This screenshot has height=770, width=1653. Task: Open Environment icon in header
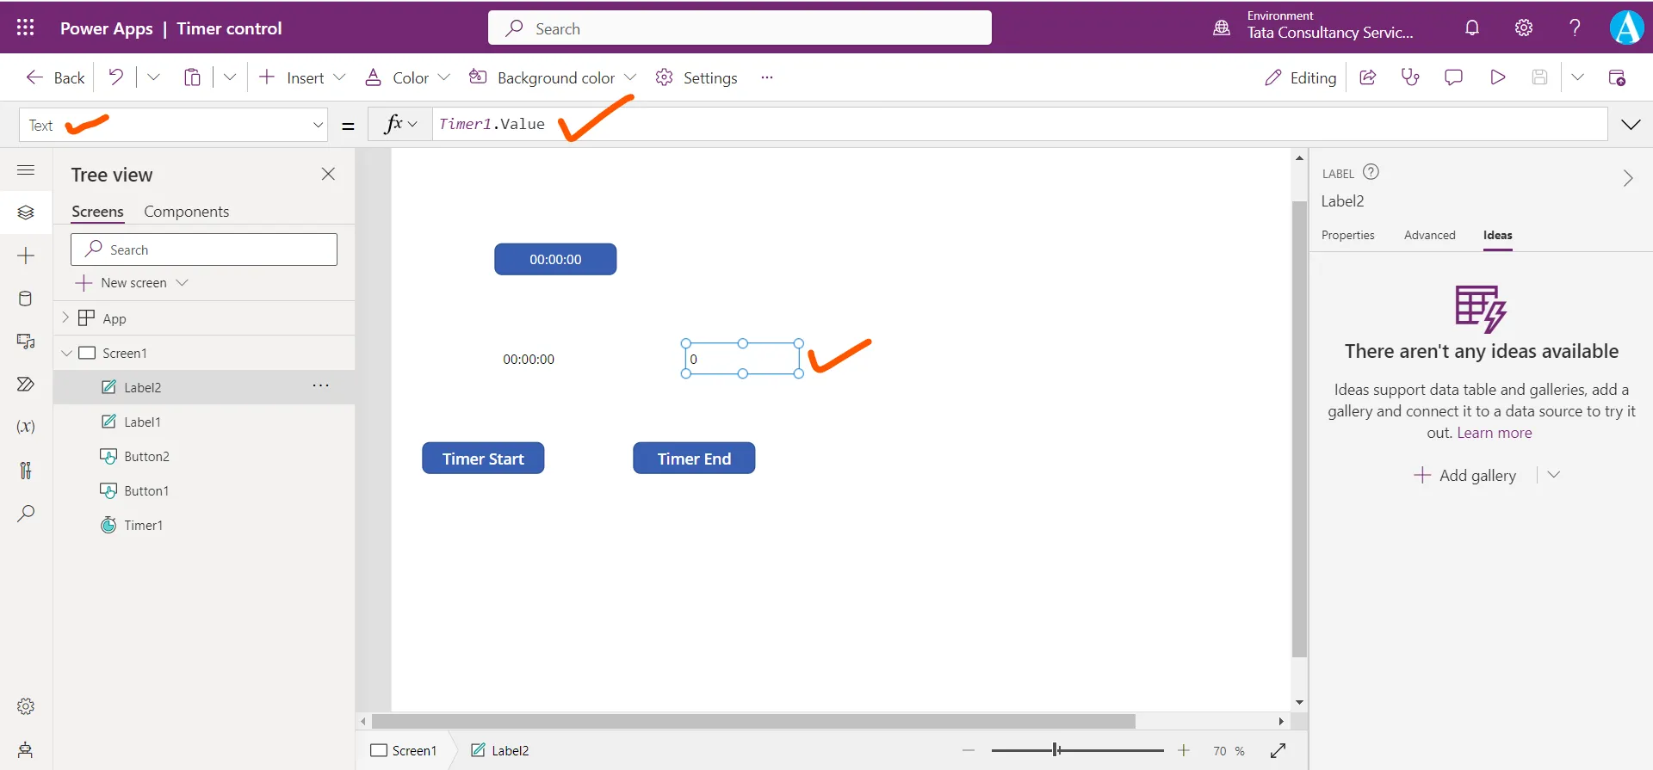click(x=1222, y=28)
